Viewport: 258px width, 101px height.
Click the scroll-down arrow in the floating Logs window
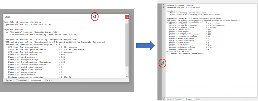(127, 76)
